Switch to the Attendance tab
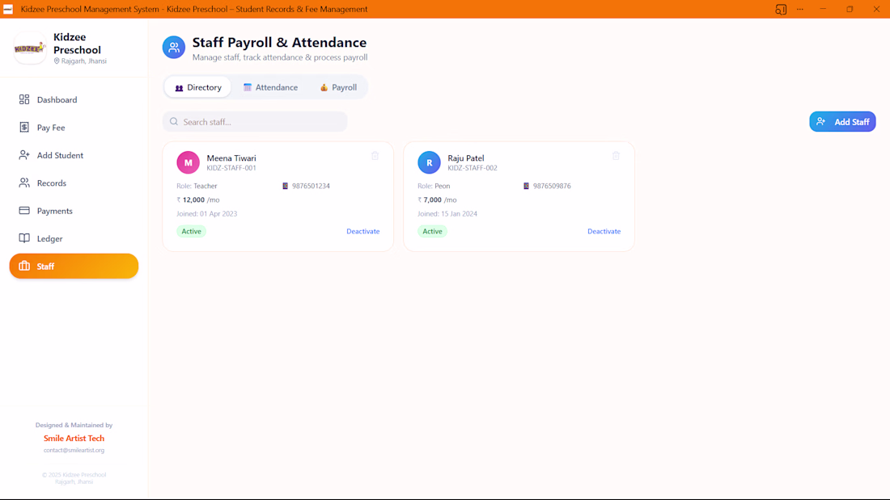 coord(271,87)
